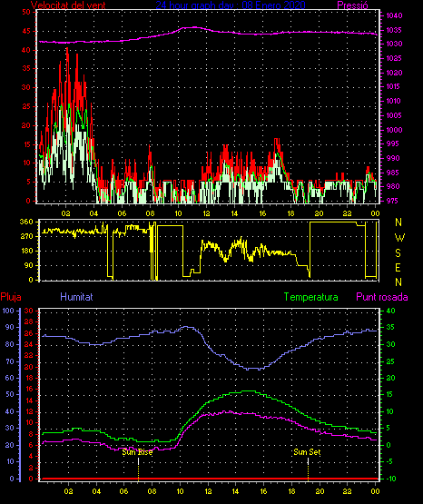Click '15' on the red wind speed axis

pos(26,144)
